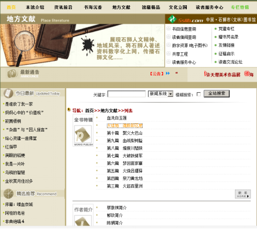Open the 读者交流论坛 link

click(230, 62)
